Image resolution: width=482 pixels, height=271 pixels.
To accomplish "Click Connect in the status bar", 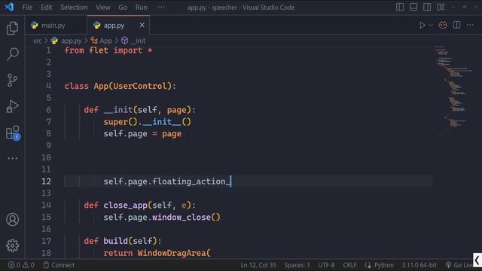I will 59,265.
